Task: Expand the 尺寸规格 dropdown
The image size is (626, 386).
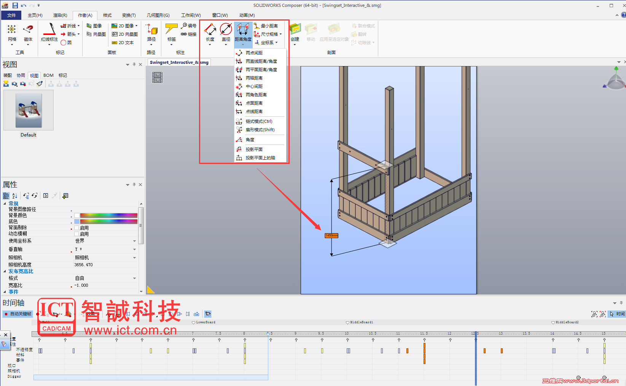Action: tap(280, 34)
